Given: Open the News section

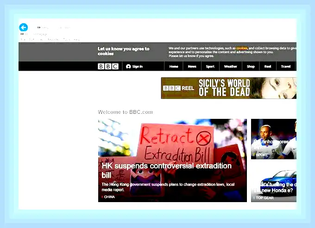Looking at the screenshot, I should pyautogui.click(x=192, y=67).
